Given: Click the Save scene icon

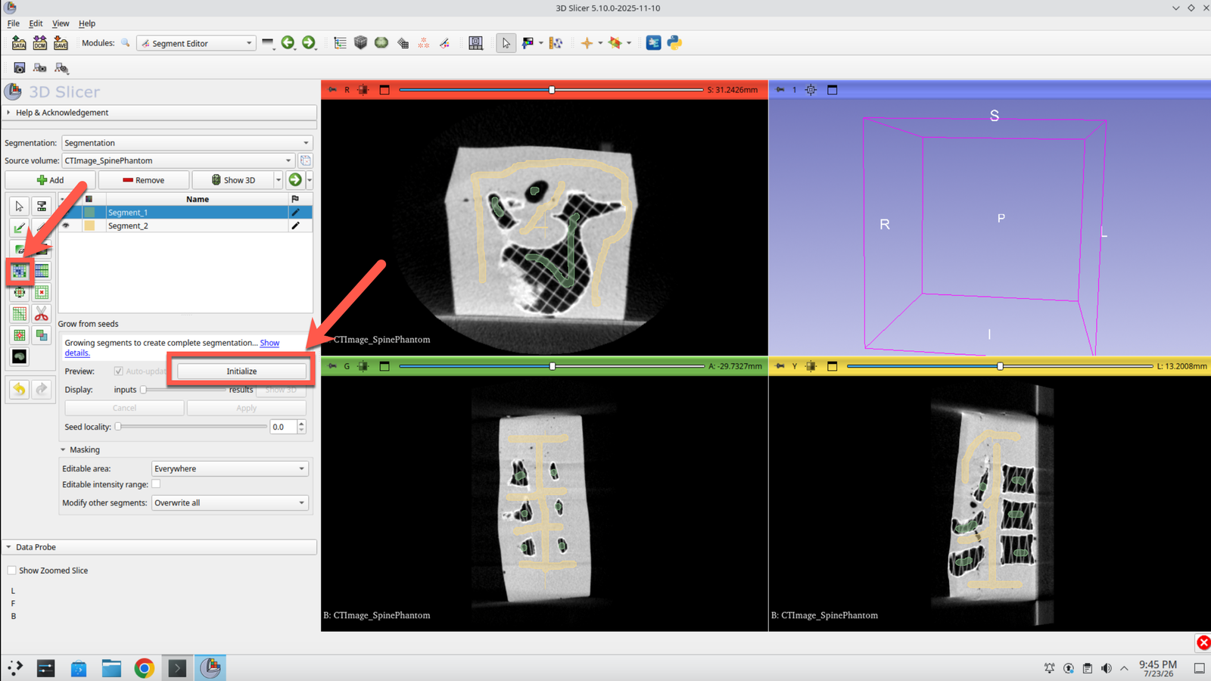Looking at the screenshot, I should [61, 43].
